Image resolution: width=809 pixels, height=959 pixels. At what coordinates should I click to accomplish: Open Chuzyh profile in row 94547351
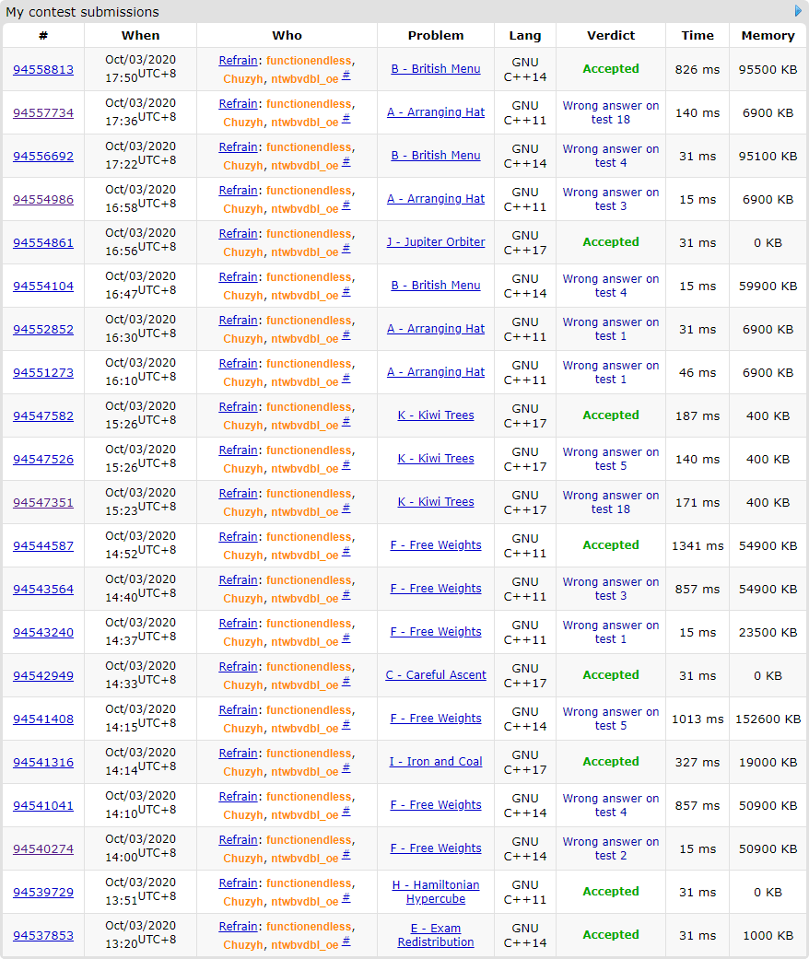pos(243,512)
